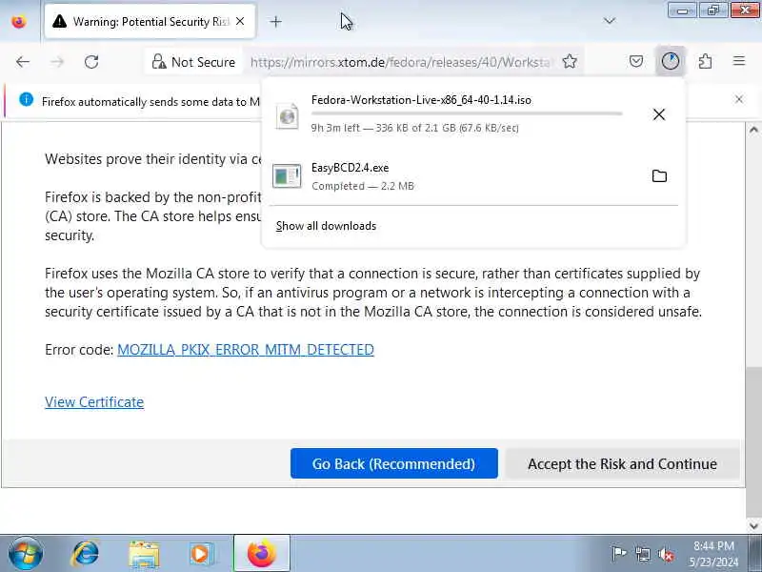Image resolution: width=762 pixels, height=572 pixels.
Task: Click Show all downloads
Action: 326,226
